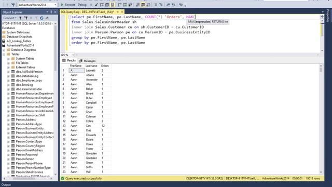
Task: Toggle IntelliSense enabled
Action: click(x=113, y=5)
